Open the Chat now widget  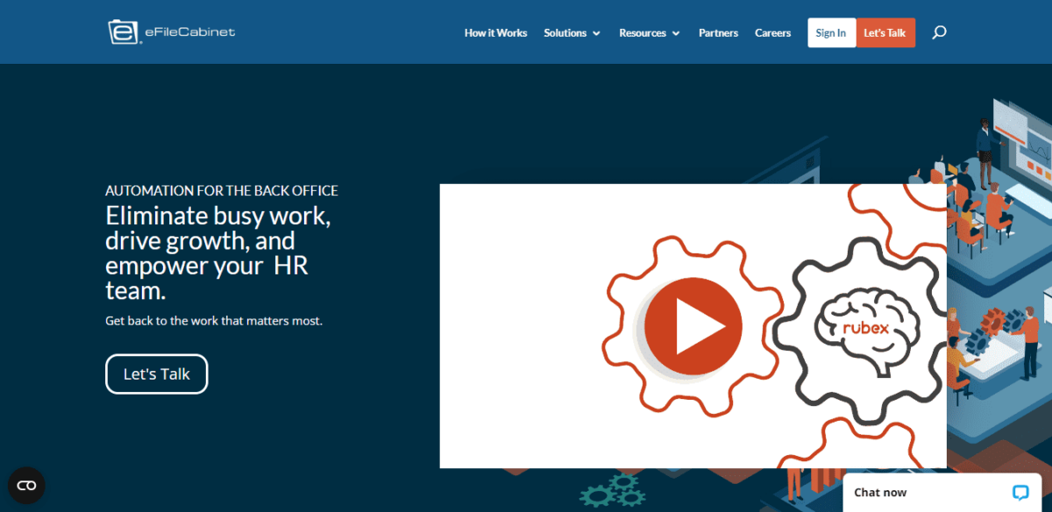tap(880, 492)
